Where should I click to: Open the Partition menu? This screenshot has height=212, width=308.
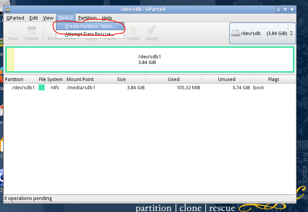[87, 18]
